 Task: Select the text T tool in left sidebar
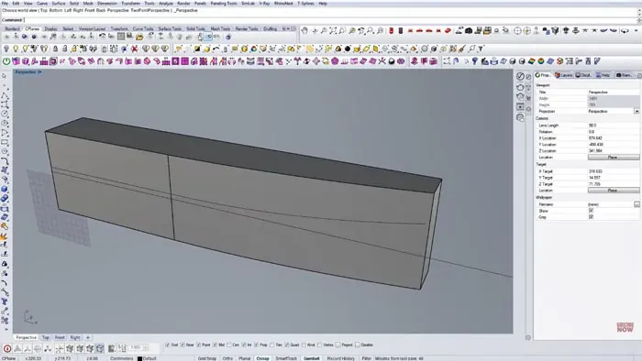5,301
